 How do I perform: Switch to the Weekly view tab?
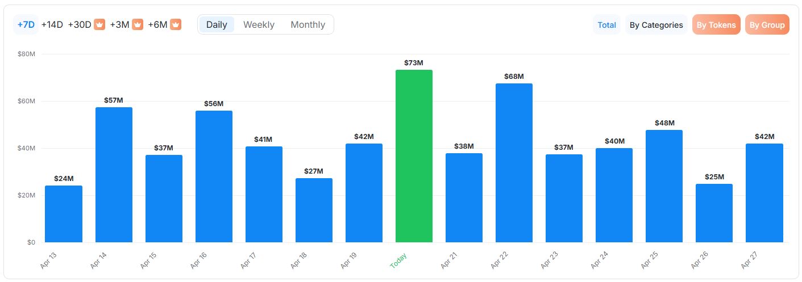click(x=259, y=25)
